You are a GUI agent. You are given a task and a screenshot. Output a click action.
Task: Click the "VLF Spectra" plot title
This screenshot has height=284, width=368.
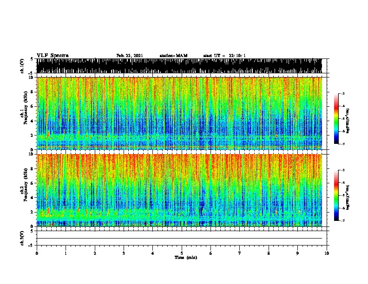pyautogui.click(x=53, y=56)
